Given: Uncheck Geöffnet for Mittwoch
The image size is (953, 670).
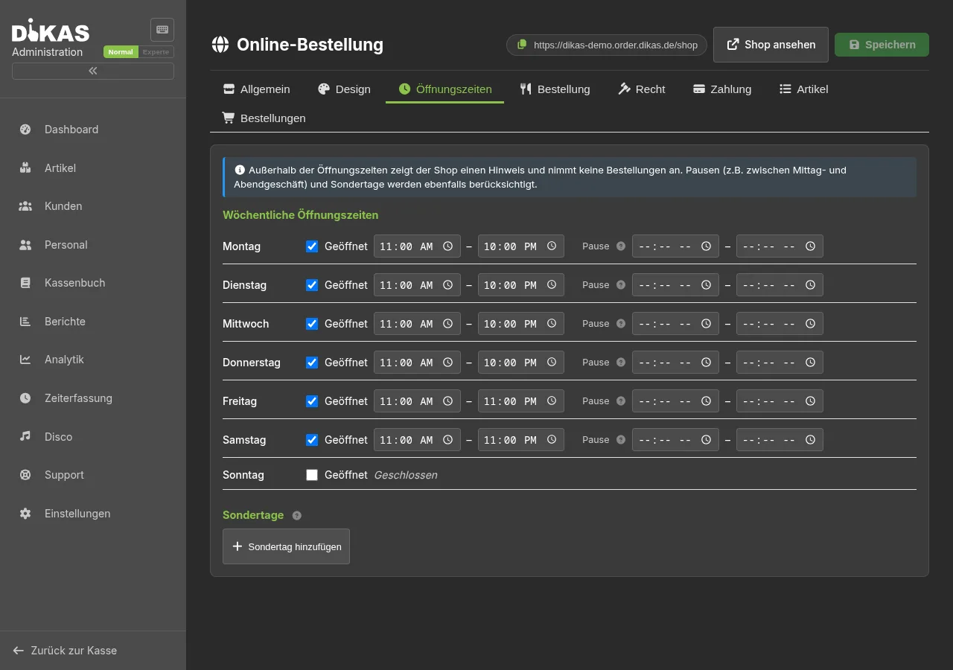Looking at the screenshot, I should [312, 324].
